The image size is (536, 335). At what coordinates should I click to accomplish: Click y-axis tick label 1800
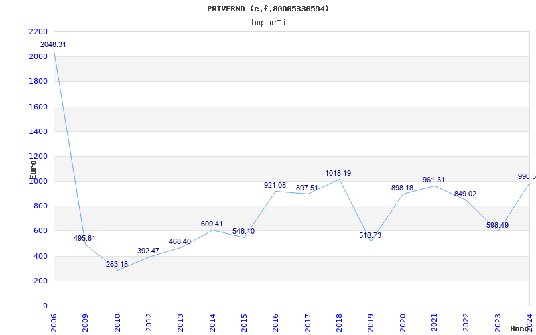[x=38, y=82]
